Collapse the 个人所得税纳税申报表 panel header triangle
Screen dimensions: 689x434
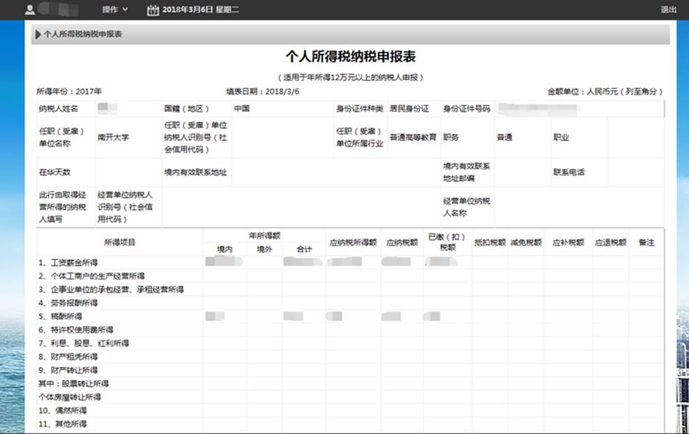pos(36,34)
